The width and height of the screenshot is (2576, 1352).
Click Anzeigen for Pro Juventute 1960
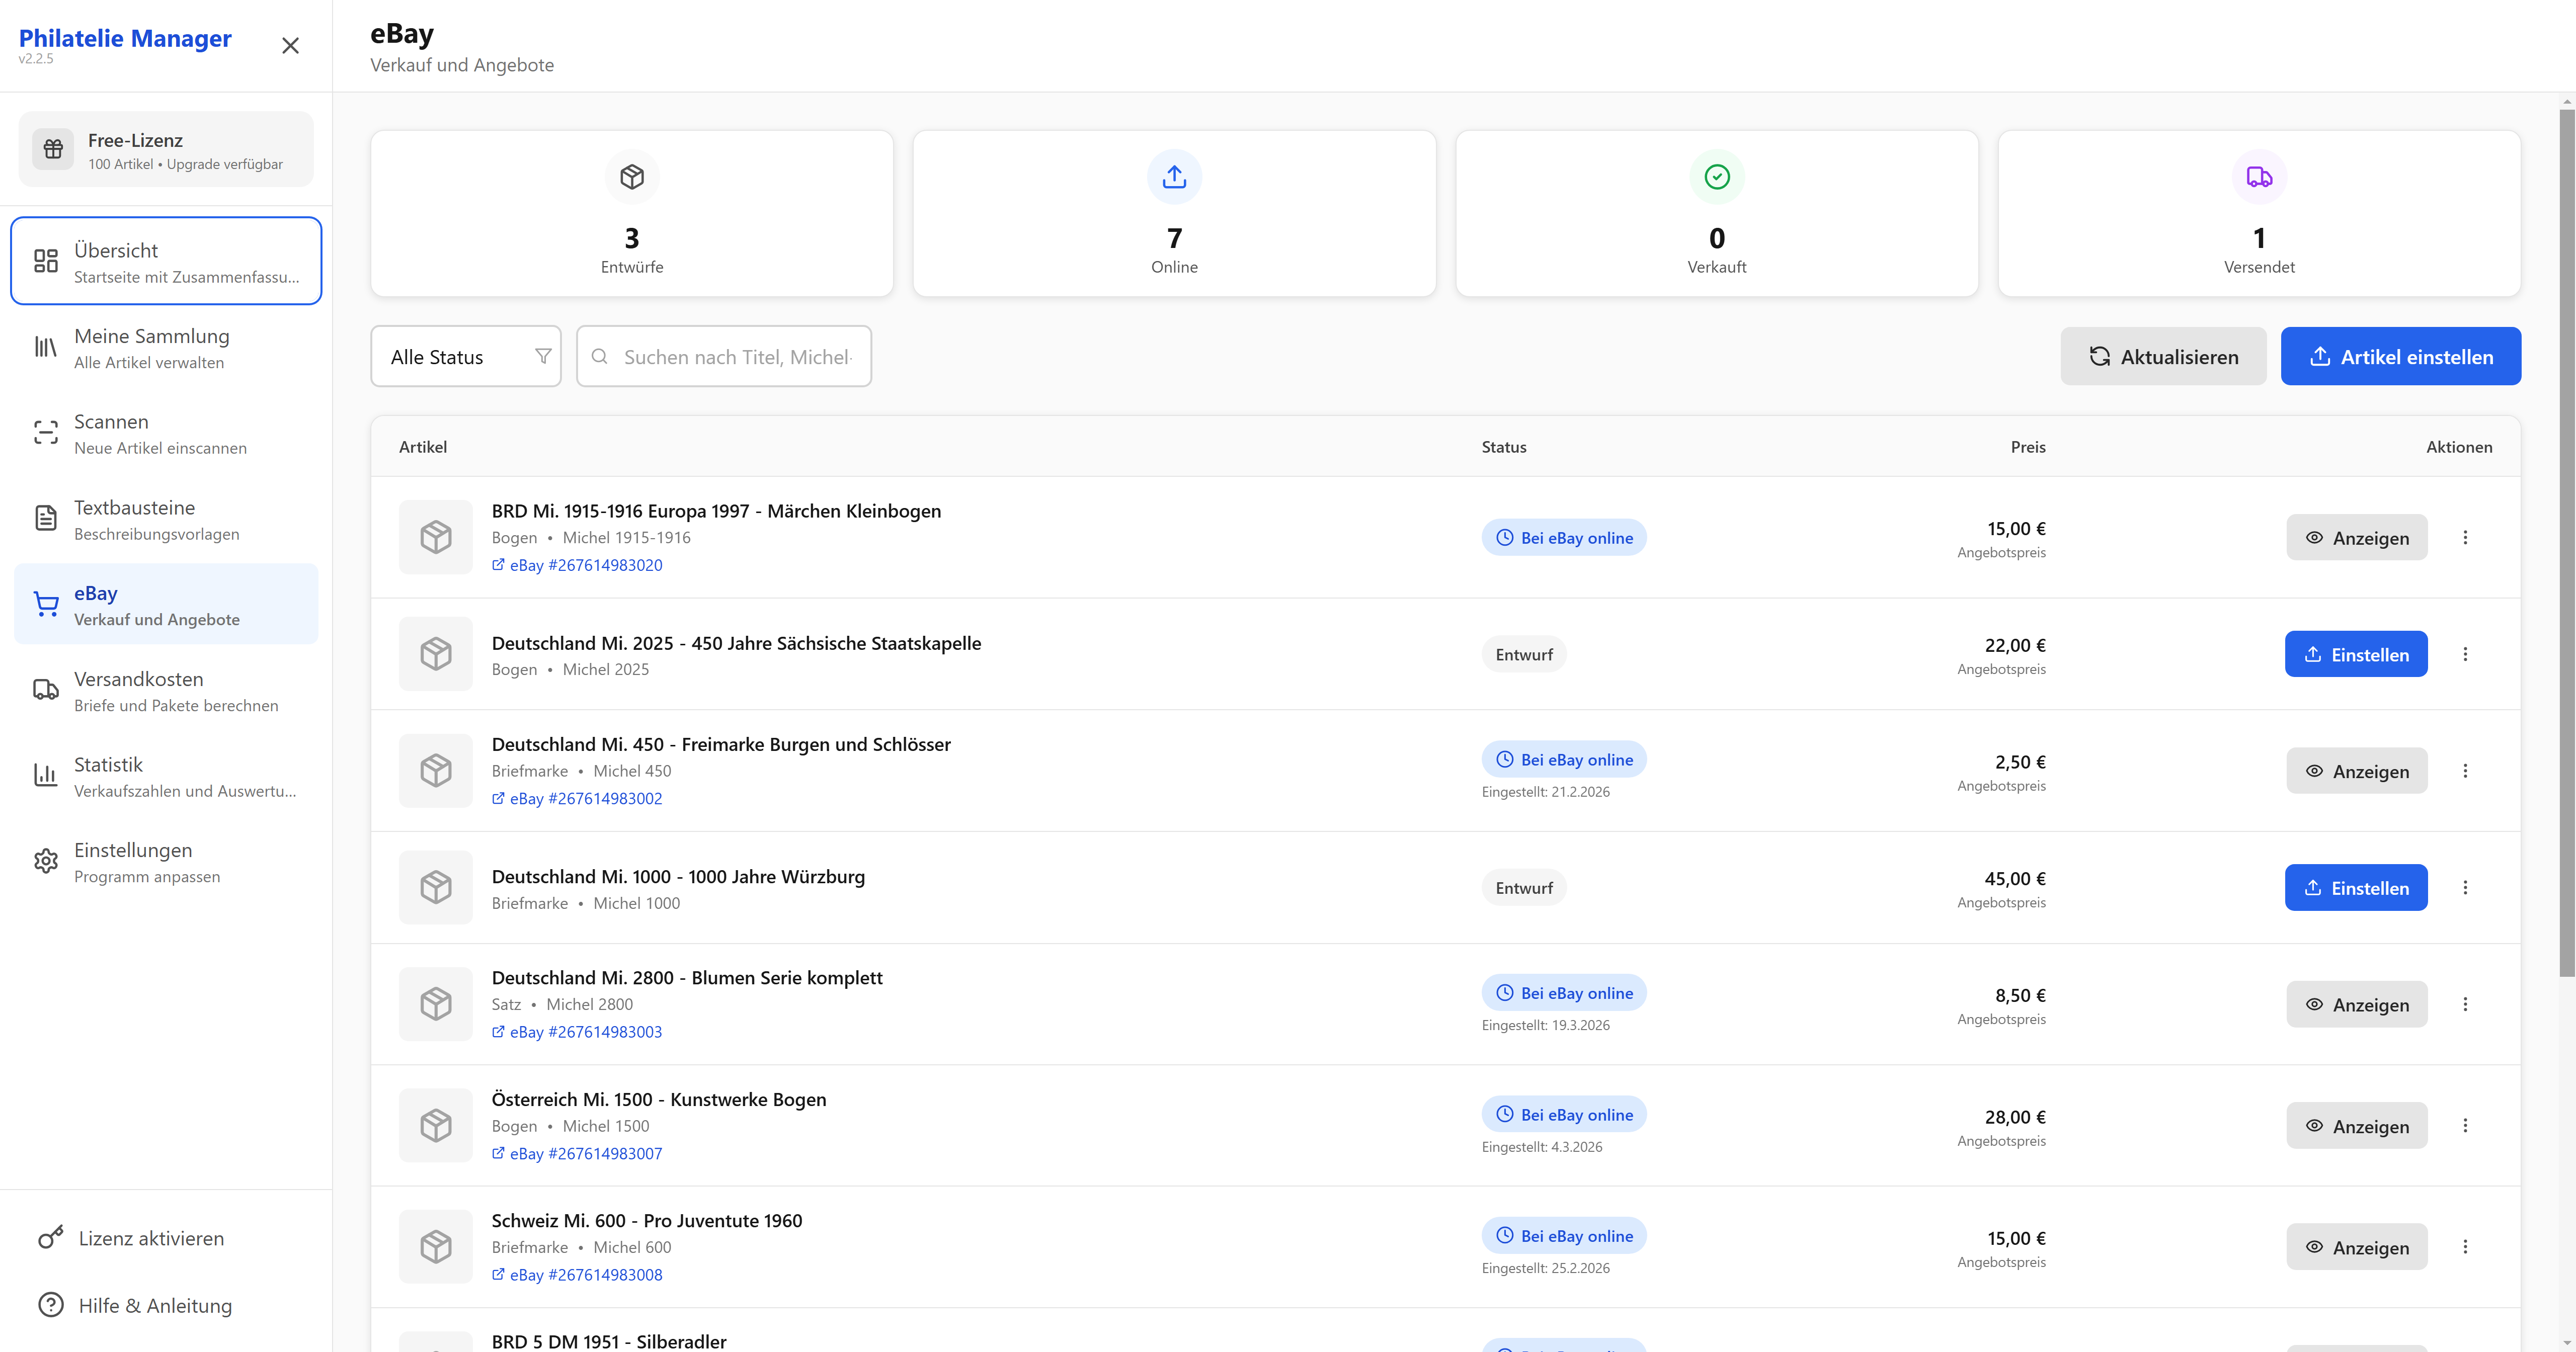[2356, 1247]
